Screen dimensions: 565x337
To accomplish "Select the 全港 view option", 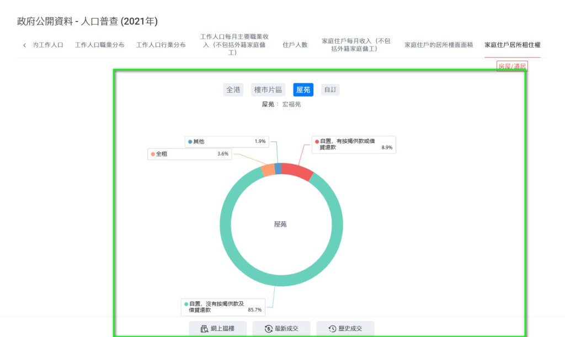I will pyautogui.click(x=233, y=89).
